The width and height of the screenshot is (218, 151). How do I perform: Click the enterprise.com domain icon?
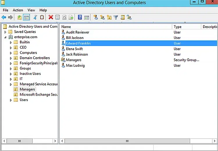pos(10,37)
